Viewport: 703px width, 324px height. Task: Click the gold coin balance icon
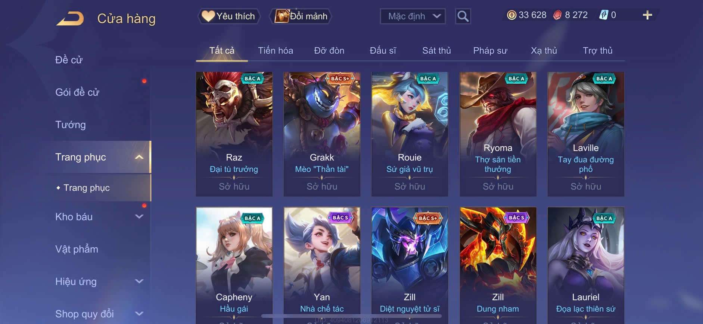click(511, 15)
